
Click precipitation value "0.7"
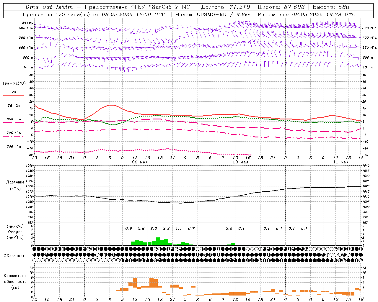(x=191, y=228)
